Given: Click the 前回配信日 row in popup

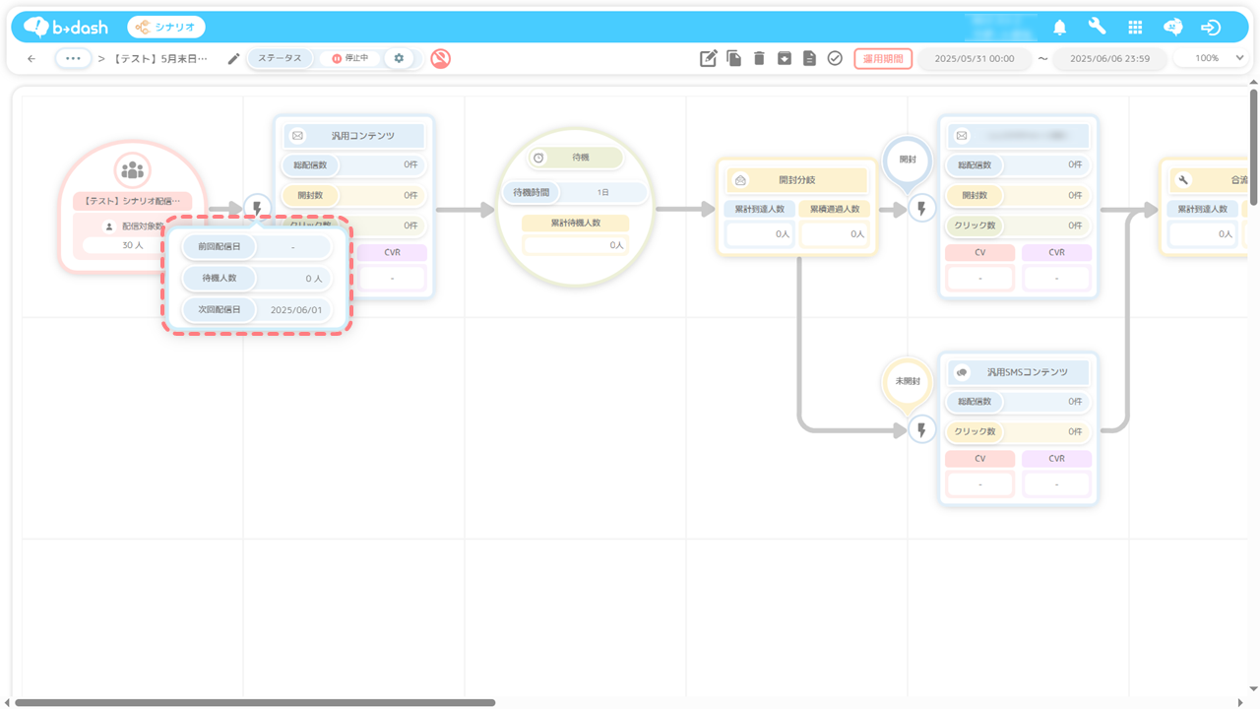Looking at the screenshot, I should [257, 247].
